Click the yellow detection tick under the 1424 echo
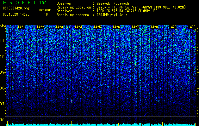 pos(72,123)
